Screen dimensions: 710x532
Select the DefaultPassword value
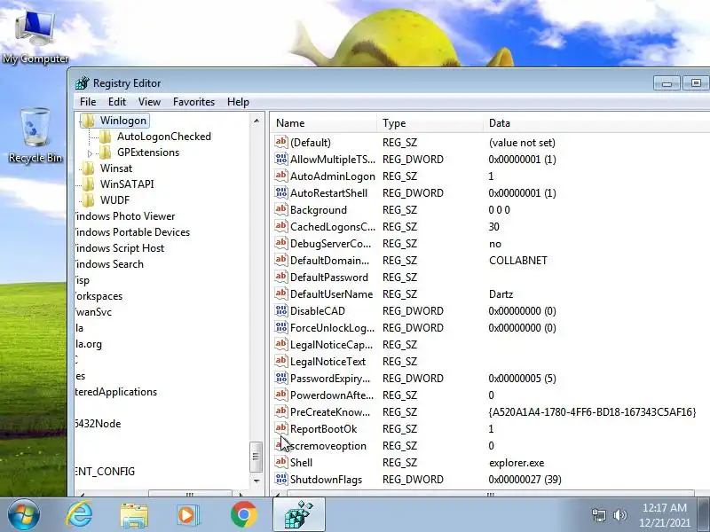[329, 278]
